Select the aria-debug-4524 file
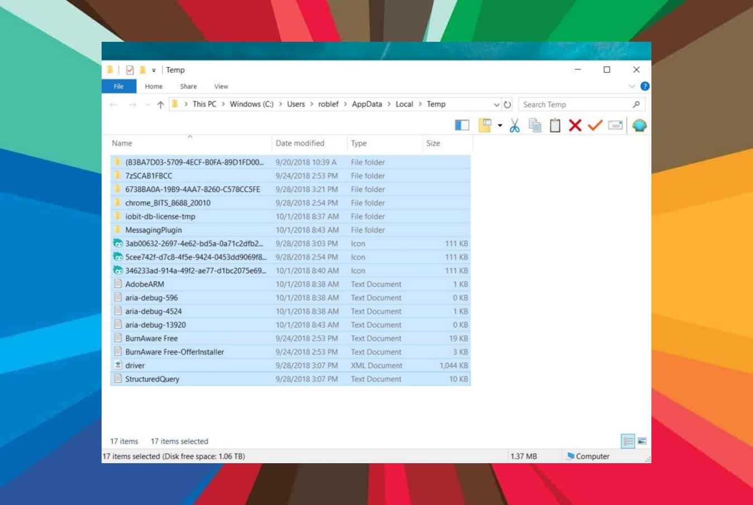753x505 pixels. 290,311
